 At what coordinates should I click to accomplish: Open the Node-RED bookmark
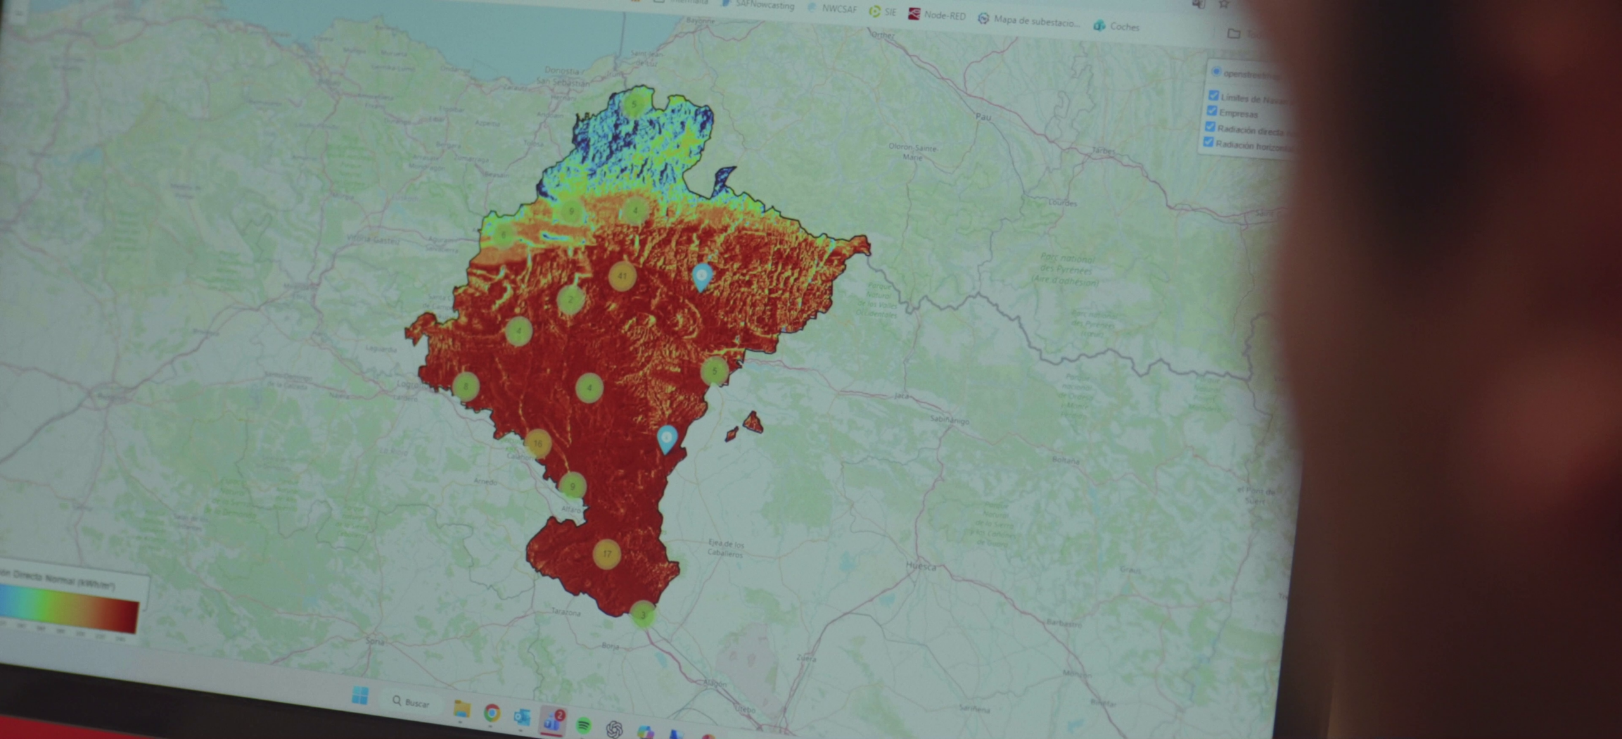point(936,15)
